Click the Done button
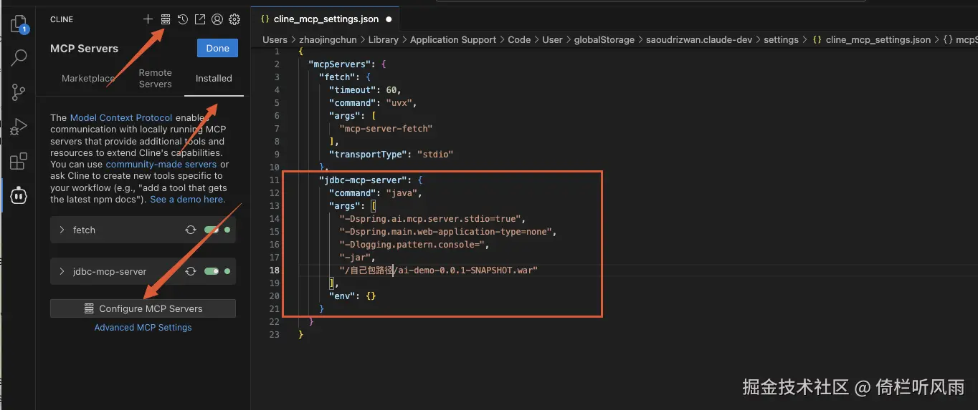This screenshot has height=410, width=978. (x=217, y=48)
